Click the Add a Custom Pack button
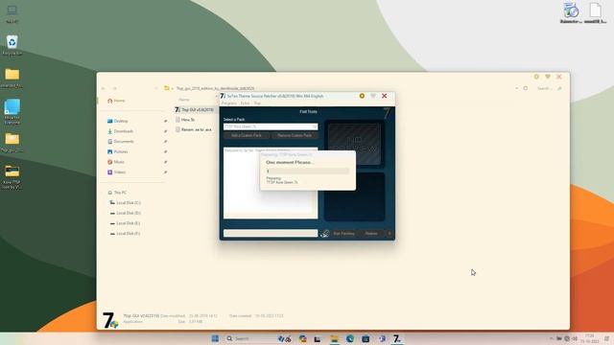614x345 pixels. tap(247, 135)
